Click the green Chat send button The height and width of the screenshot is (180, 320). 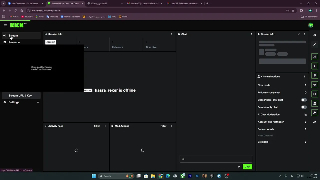pos(247,167)
